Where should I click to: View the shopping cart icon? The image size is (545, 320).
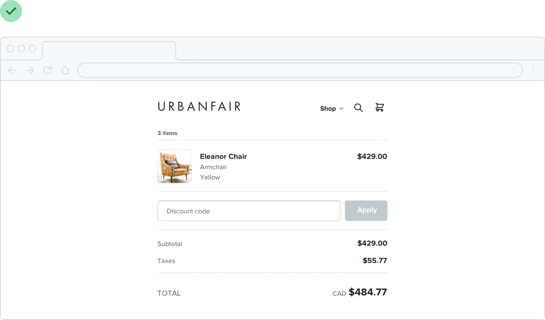point(379,107)
